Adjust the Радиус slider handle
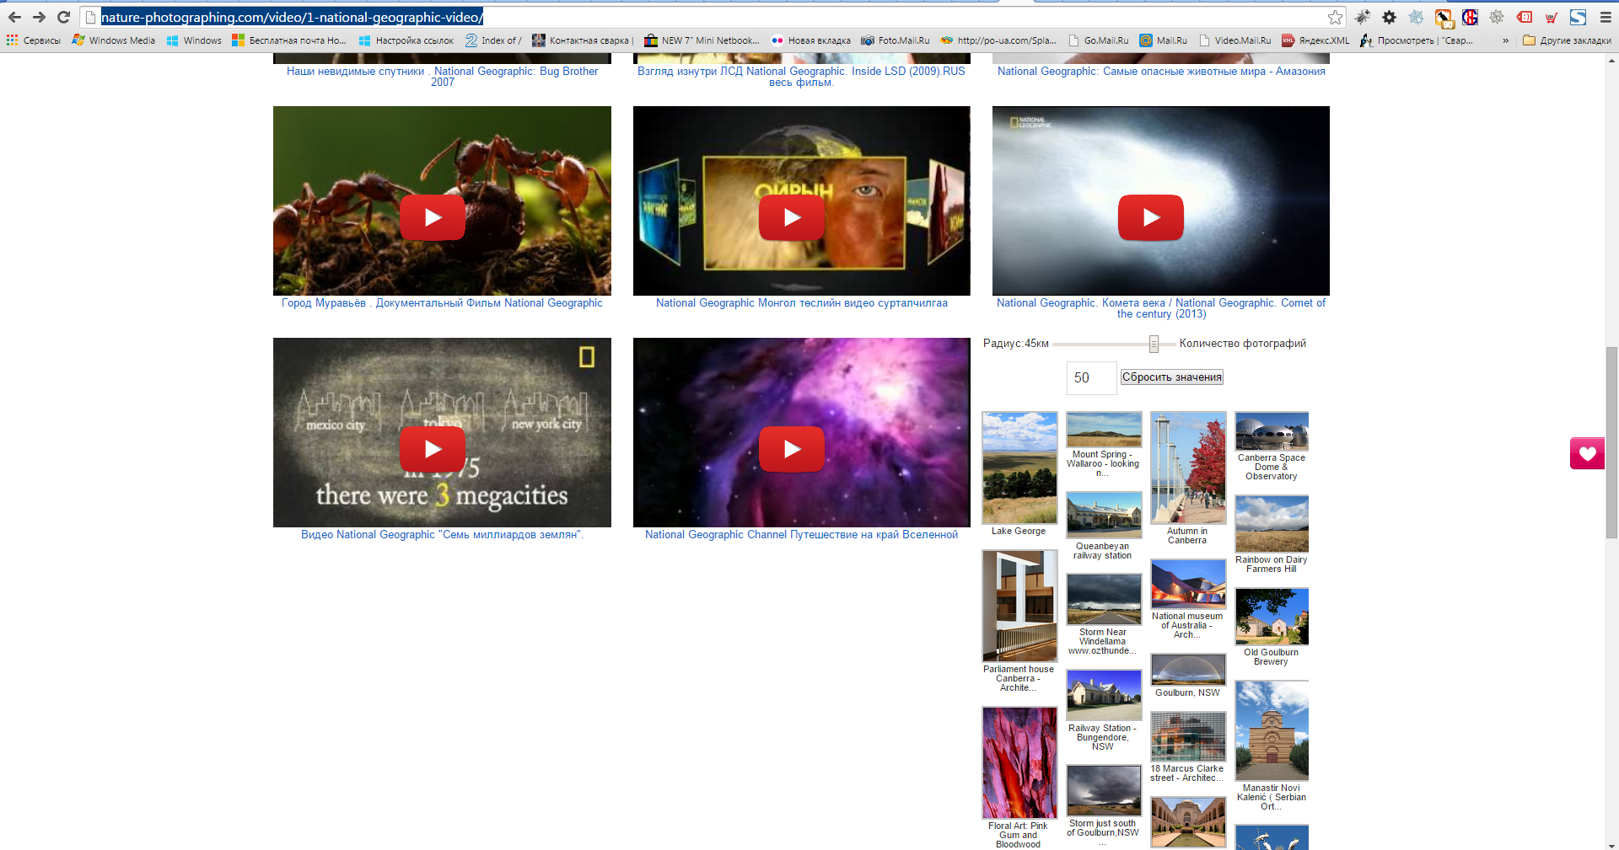The height and width of the screenshot is (850, 1619). pos(1154,344)
